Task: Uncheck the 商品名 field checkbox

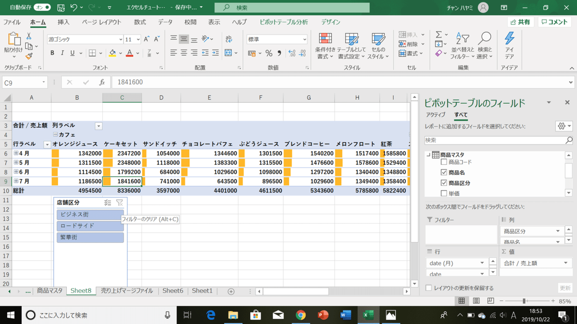Action: [x=444, y=172]
